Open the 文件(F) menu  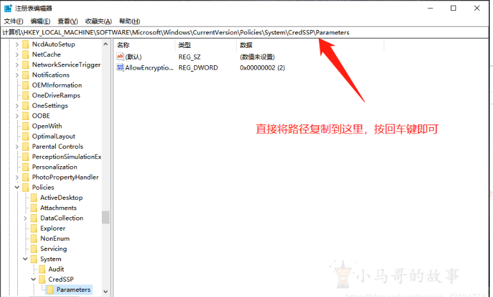[x=13, y=21]
